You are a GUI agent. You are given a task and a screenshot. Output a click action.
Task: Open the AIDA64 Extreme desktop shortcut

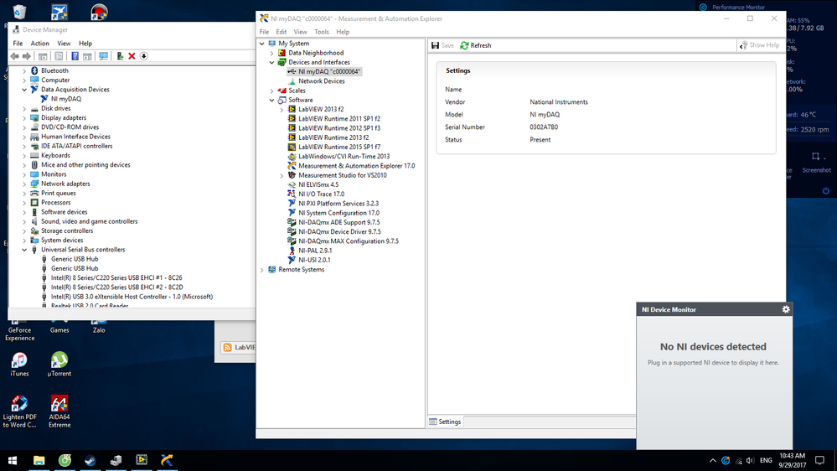tap(59, 411)
